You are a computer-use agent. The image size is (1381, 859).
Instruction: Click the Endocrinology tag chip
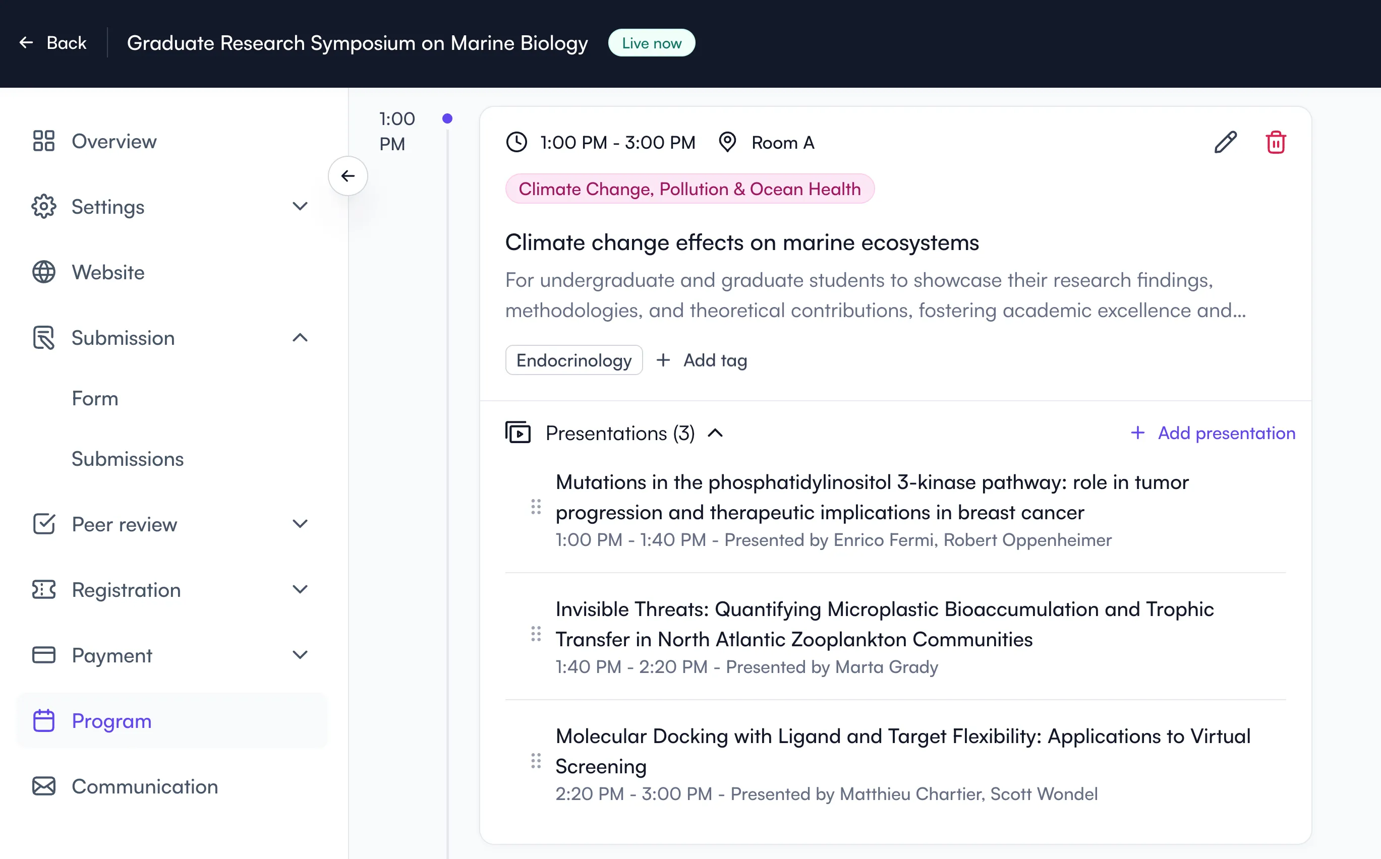(x=574, y=360)
